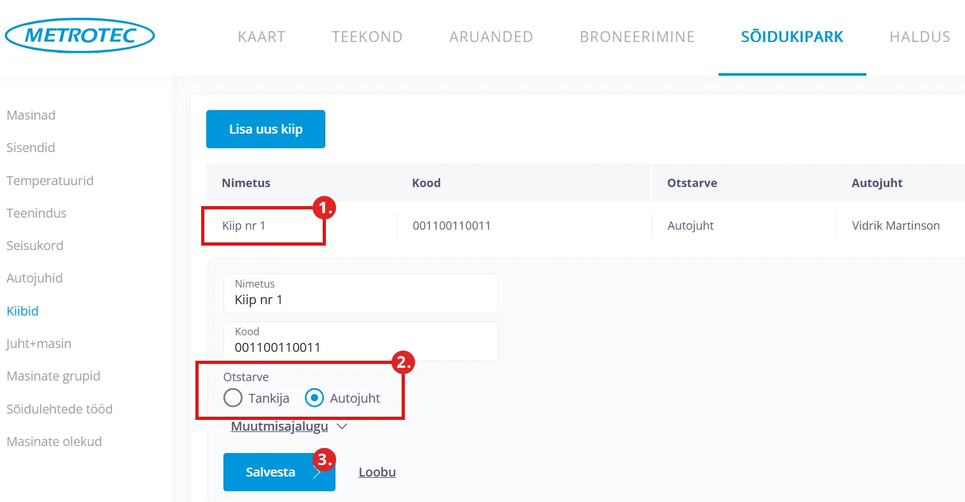Click the Lisa uus kiip button
The width and height of the screenshot is (965, 502).
coord(265,129)
